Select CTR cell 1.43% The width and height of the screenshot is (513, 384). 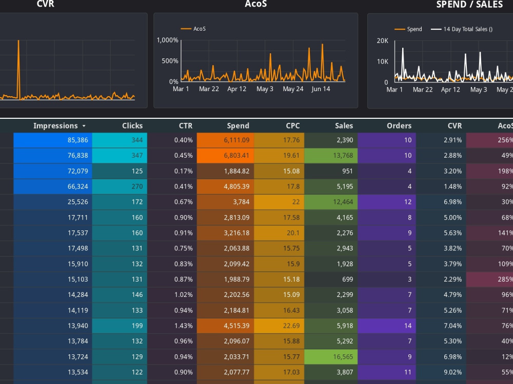click(x=172, y=326)
